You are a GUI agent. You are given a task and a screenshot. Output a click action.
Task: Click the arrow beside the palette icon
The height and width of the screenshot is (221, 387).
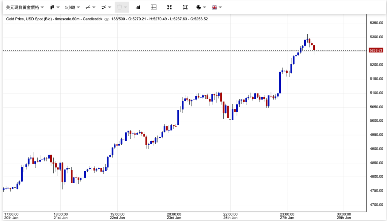[x=204, y=7]
